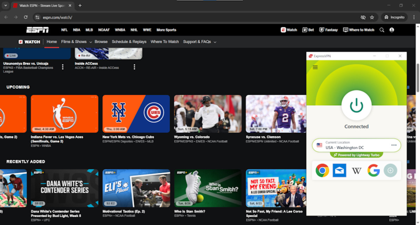This screenshot has height=225, width=420.
Task: Open the Who Is Stan Smith thumbnail
Action: point(208,188)
